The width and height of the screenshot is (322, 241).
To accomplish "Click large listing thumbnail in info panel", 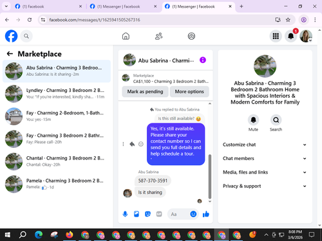I will pyautogui.click(x=265, y=66).
